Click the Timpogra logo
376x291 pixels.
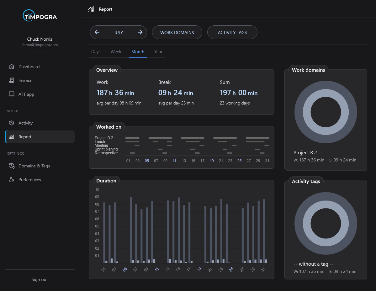pos(40,16)
